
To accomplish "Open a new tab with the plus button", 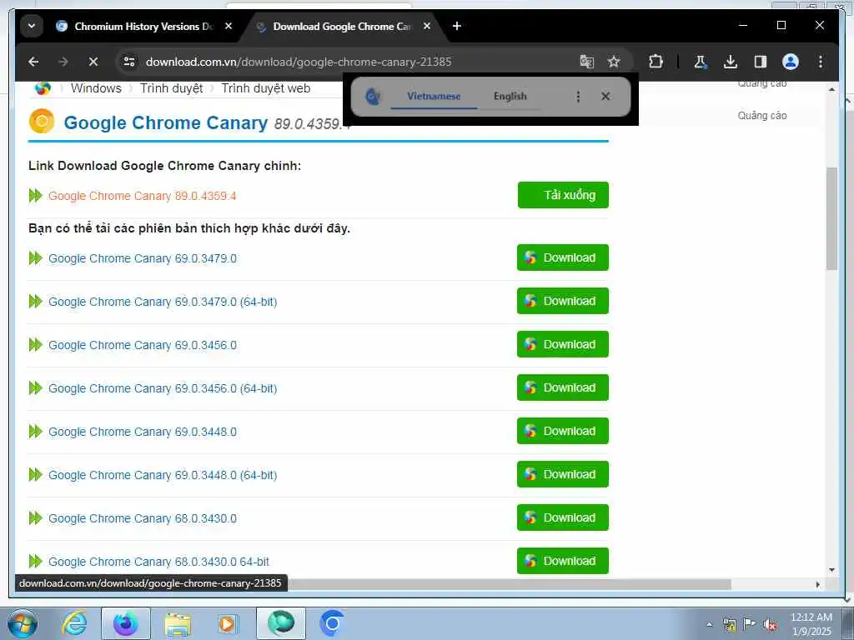I will coord(457,26).
